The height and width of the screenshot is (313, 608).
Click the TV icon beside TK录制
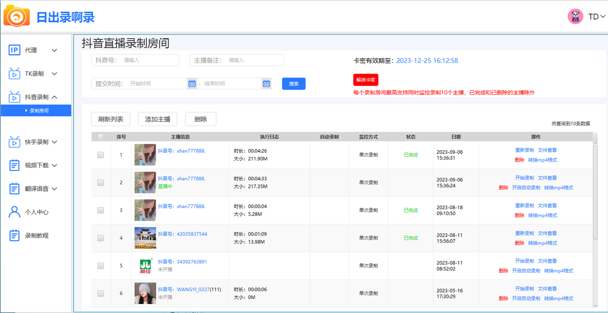tap(15, 74)
